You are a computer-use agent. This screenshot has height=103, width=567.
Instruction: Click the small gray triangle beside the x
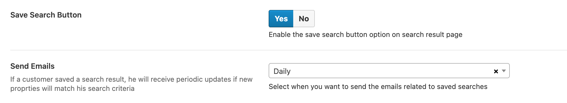(x=504, y=71)
